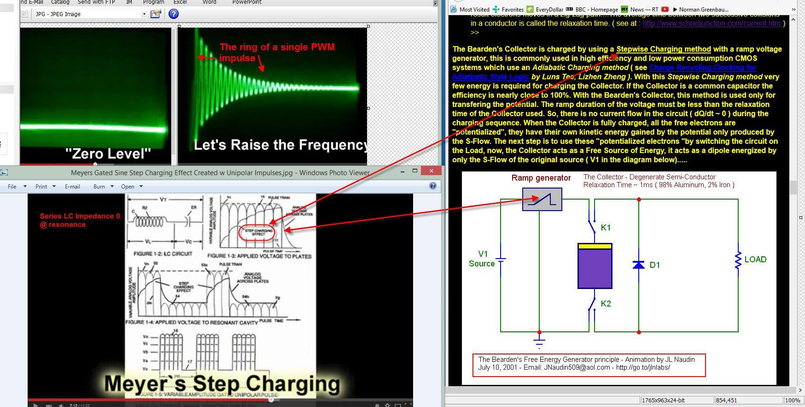The height and width of the screenshot is (407, 805).
Task: Open the News — RT bookmark
Action: coord(640,9)
